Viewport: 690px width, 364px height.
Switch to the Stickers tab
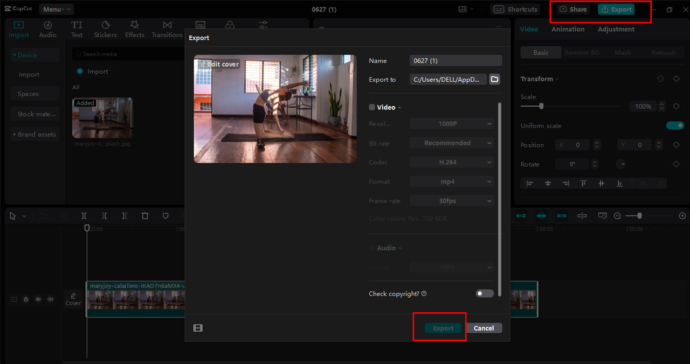(106, 29)
